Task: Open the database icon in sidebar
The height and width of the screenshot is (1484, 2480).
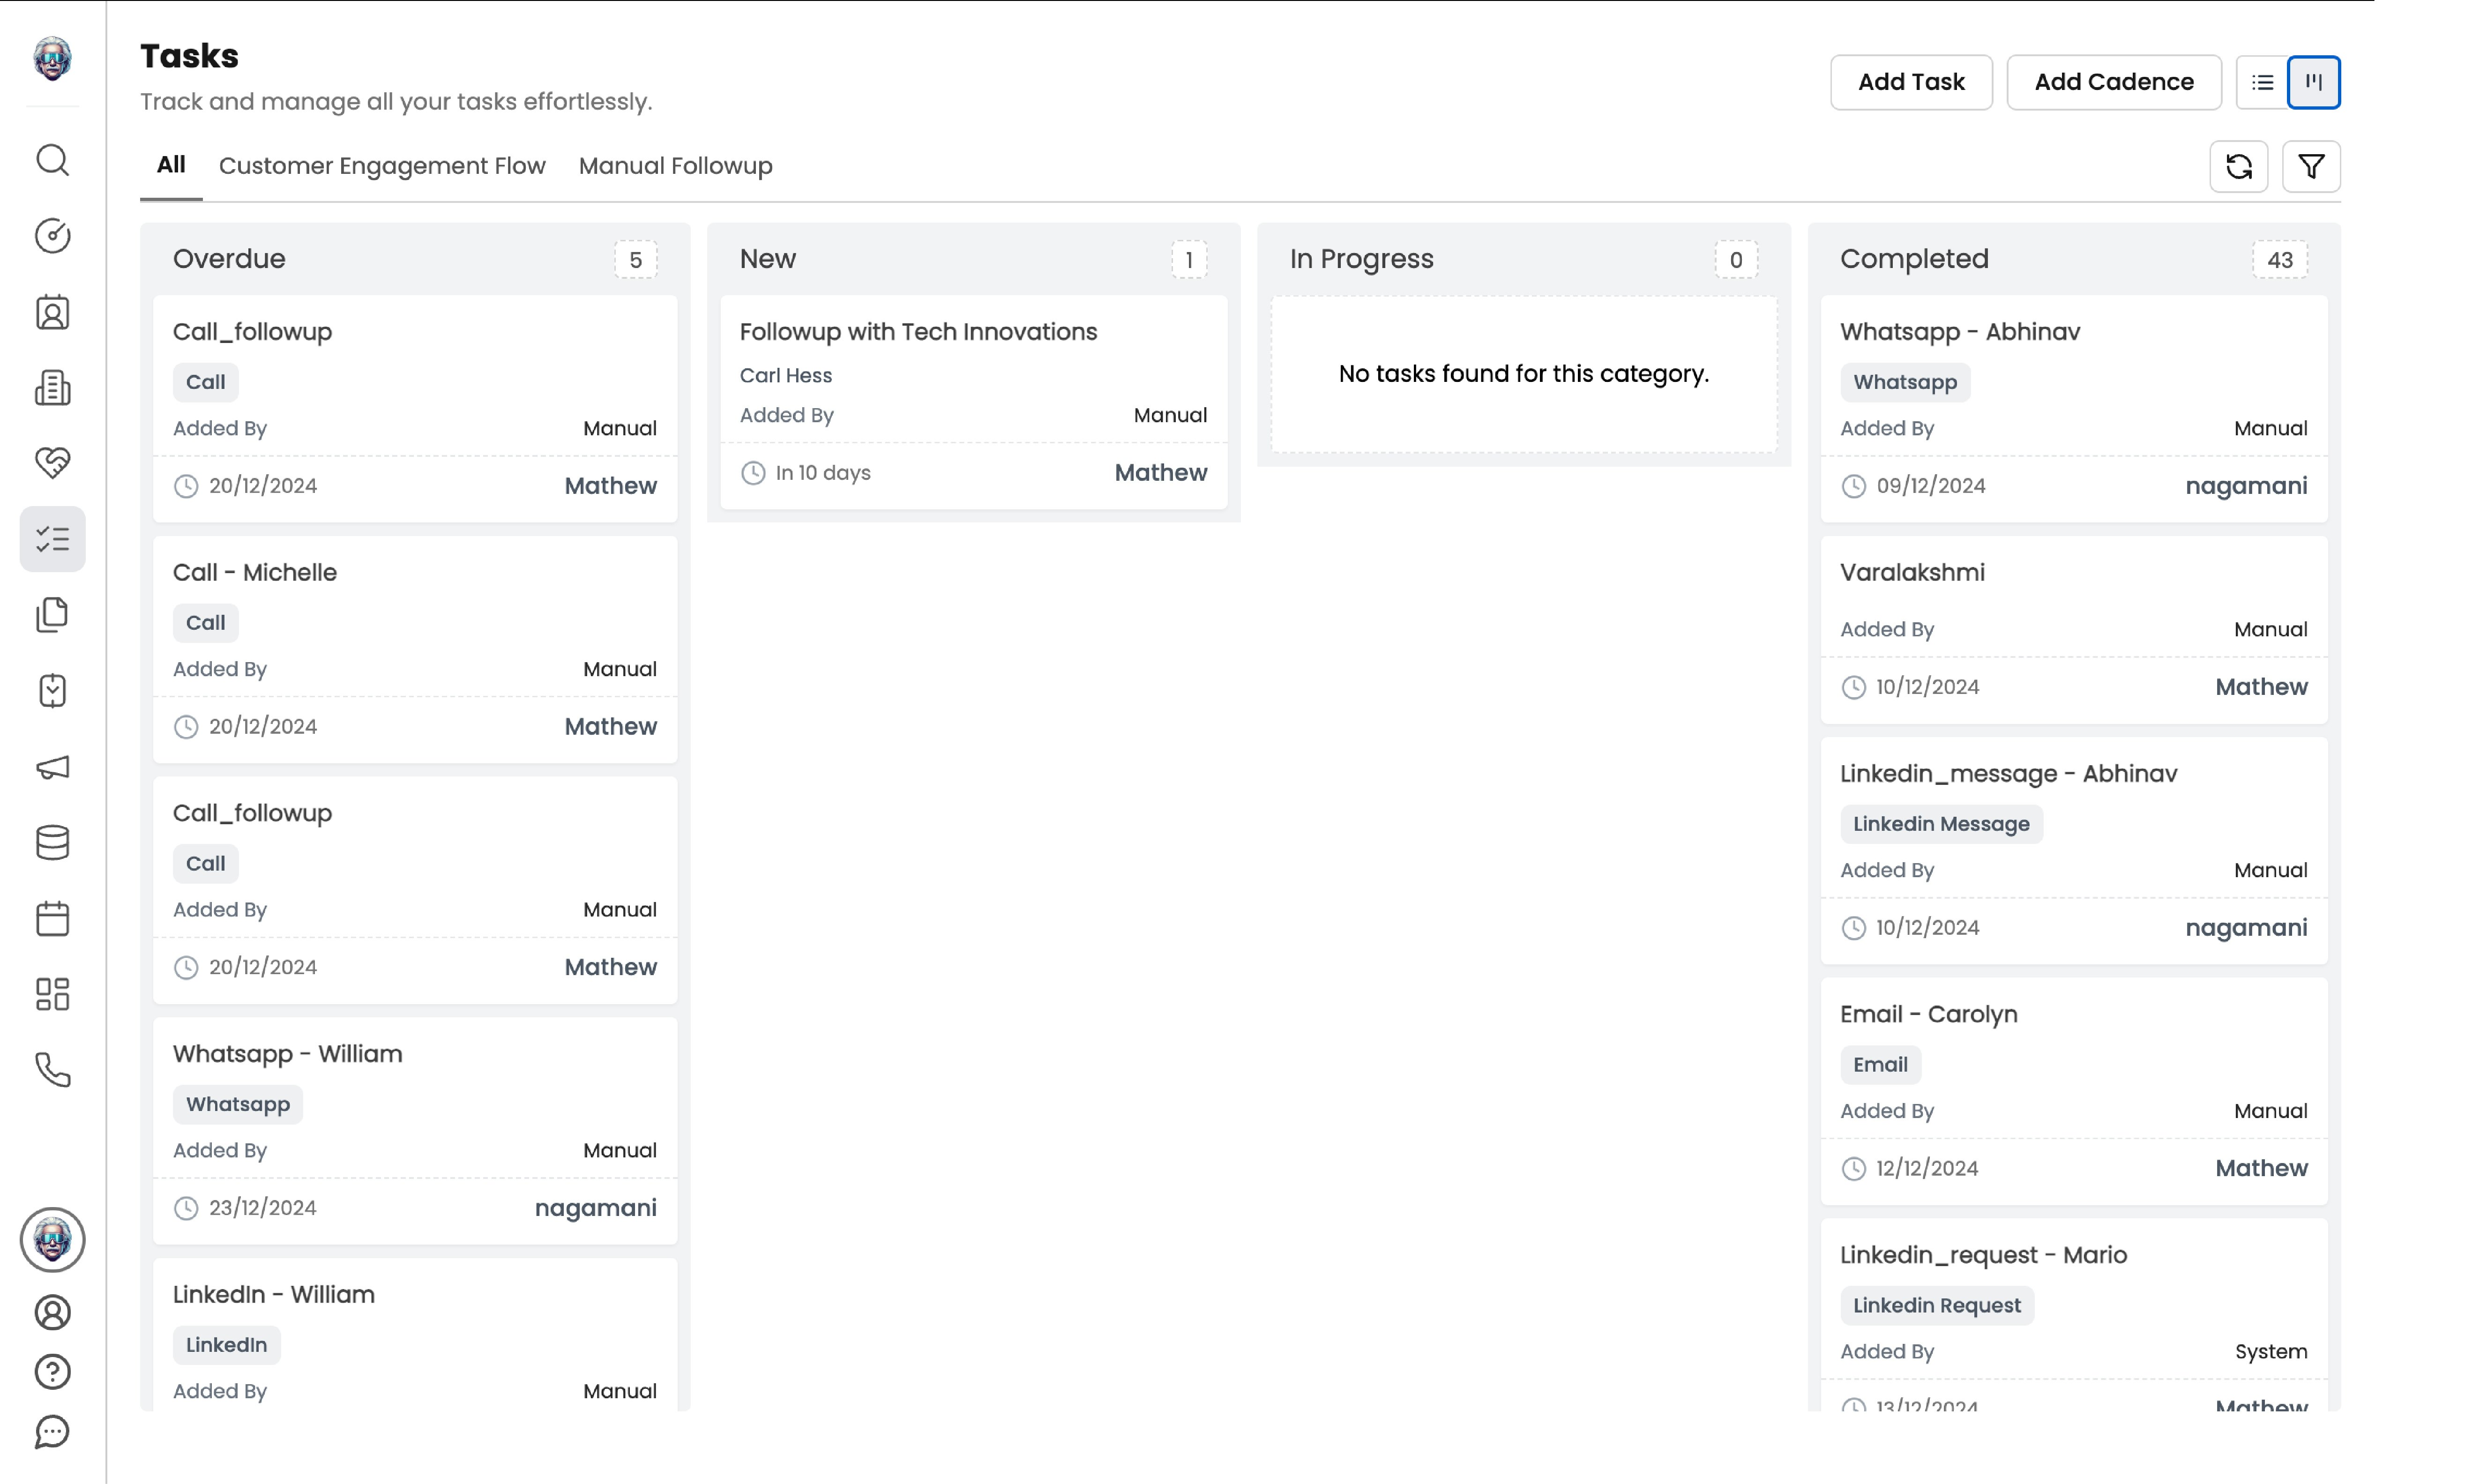Action: tap(52, 843)
